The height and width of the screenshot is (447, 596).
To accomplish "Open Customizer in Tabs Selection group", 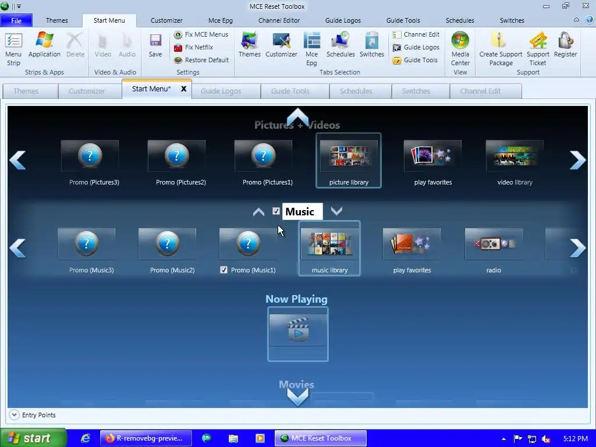I will pos(281,45).
